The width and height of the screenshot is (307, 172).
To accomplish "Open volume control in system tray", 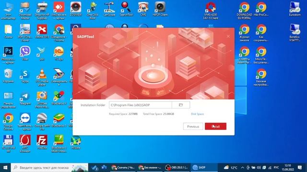I will pyautogui.click(x=259, y=168).
